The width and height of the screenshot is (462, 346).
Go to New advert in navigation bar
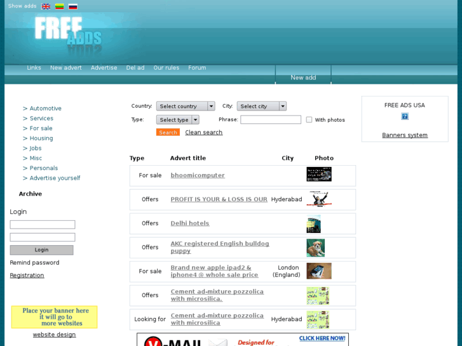[x=65, y=68]
